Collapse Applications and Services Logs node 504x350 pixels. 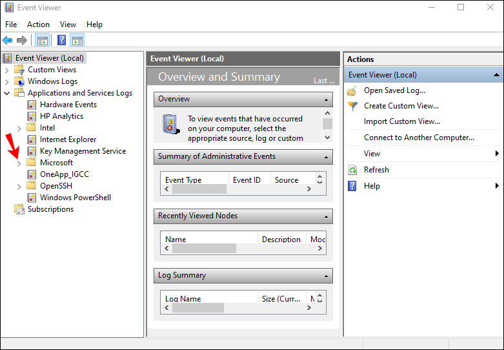coord(7,93)
